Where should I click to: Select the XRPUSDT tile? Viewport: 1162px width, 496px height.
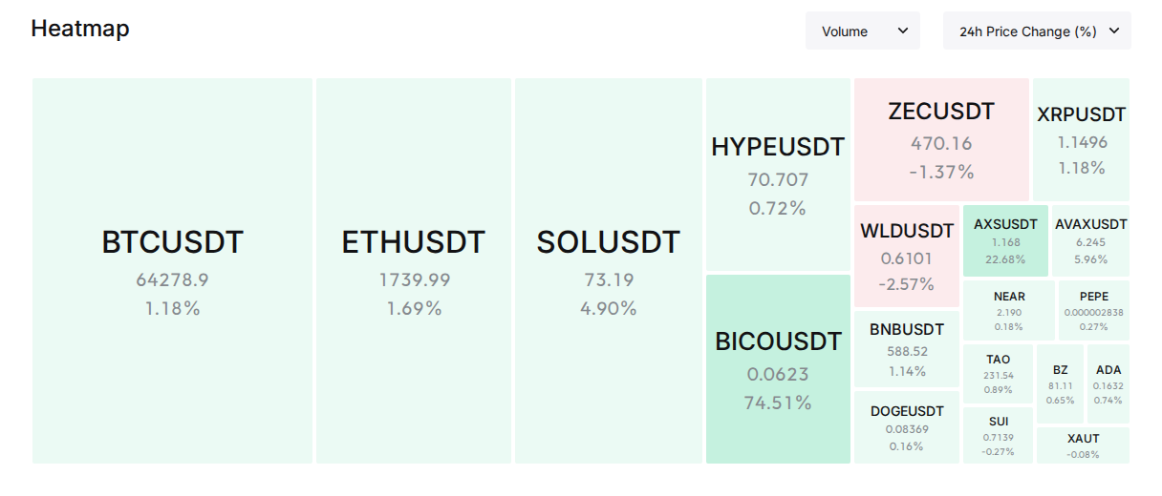click(x=1082, y=139)
